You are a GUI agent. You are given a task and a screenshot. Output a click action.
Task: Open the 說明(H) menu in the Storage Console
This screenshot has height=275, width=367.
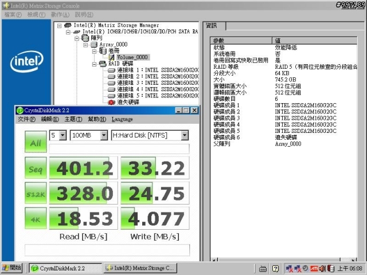[x=84, y=14]
